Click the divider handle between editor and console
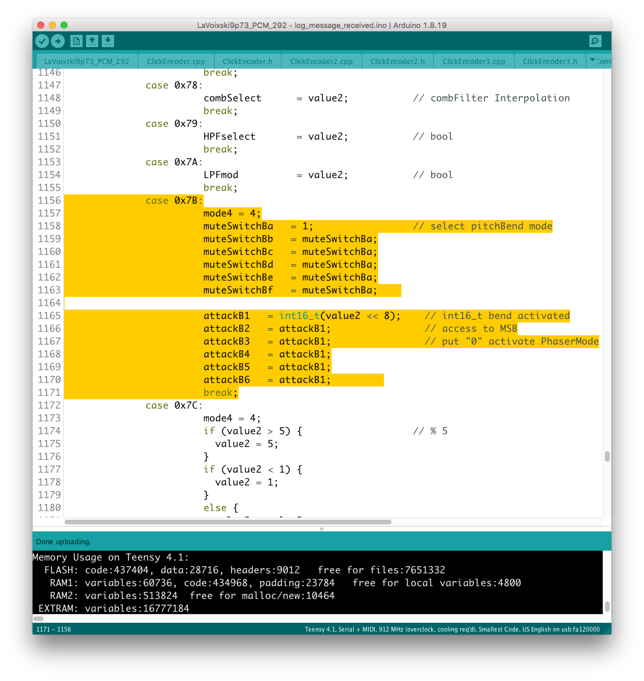This screenshot has height=681, width=644. (322, 529)
